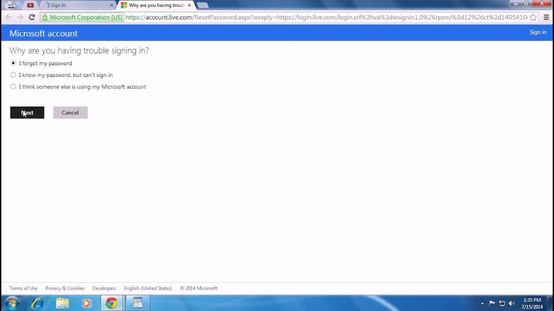Change language via English (United States)
554x311 pixels.
coord(148,288)
